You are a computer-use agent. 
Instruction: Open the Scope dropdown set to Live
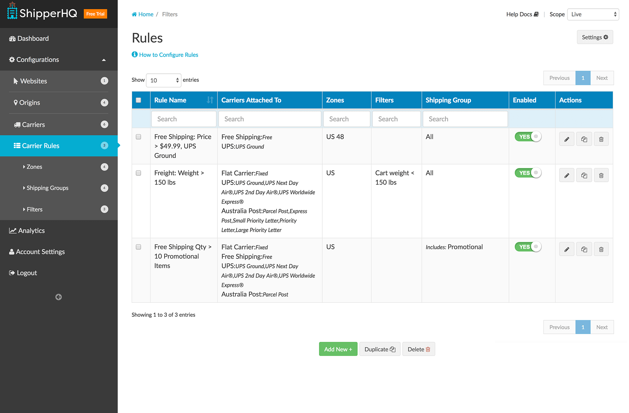coord(592,14)
